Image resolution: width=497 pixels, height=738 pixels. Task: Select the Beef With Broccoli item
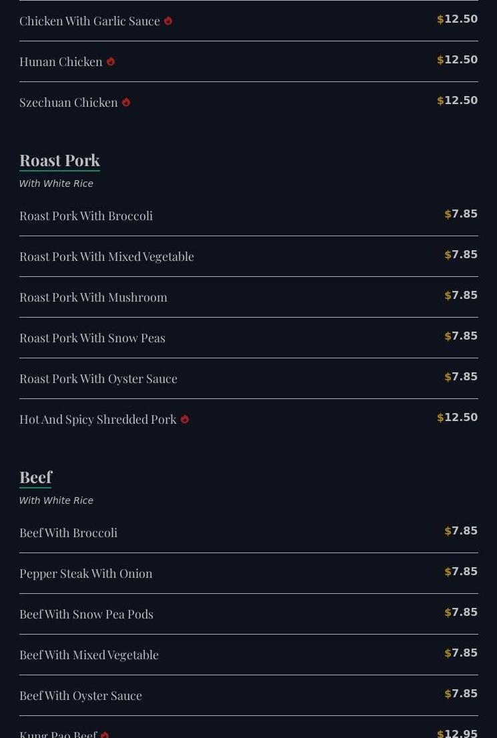click(x=248, y=532)
